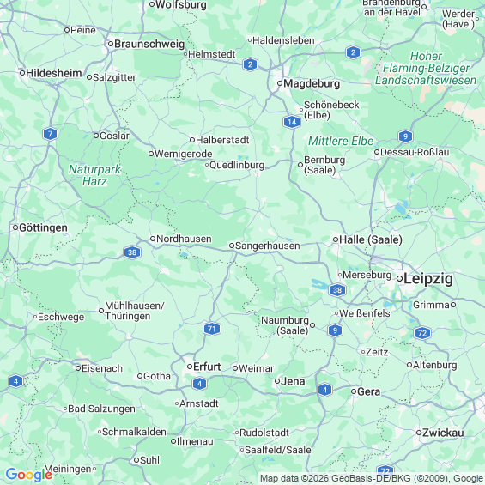Select the Braunschweig city label

[149, 44]
